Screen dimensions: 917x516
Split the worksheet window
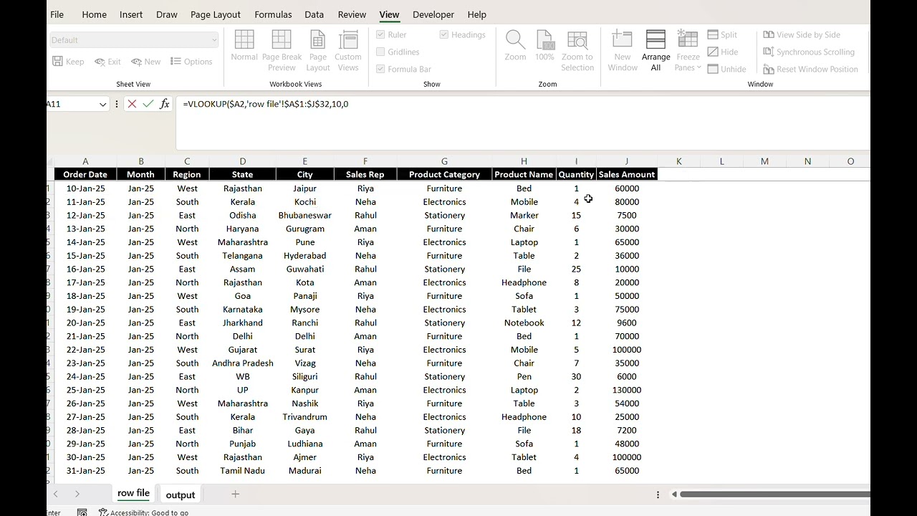pyautogui.click(x=722, y=34)
